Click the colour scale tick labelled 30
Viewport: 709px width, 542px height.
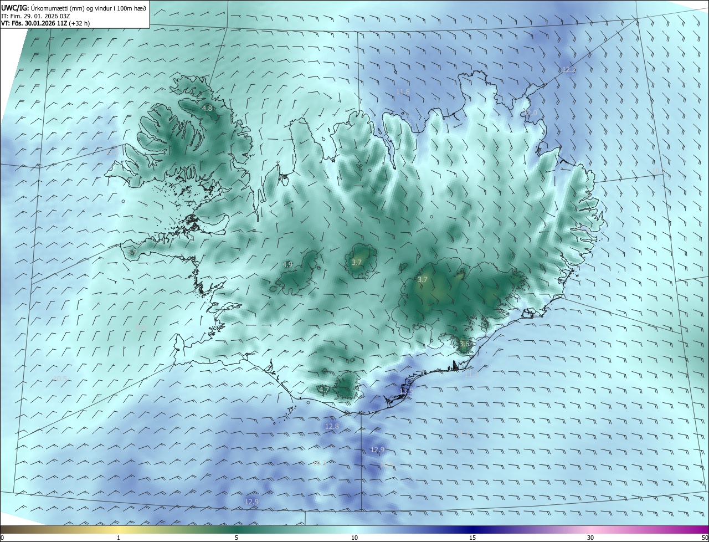(590, 538)
